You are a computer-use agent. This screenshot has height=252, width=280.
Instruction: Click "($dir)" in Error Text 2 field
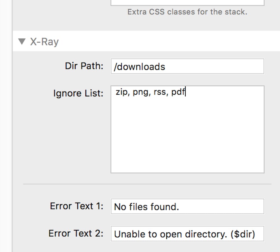(243, 234)
